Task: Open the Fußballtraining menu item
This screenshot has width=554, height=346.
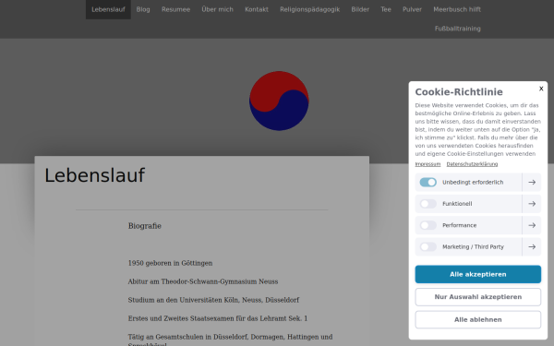Action: [458, 29]
